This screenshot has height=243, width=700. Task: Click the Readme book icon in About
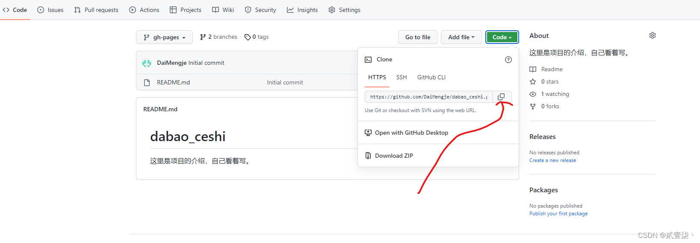pos(533,69)
